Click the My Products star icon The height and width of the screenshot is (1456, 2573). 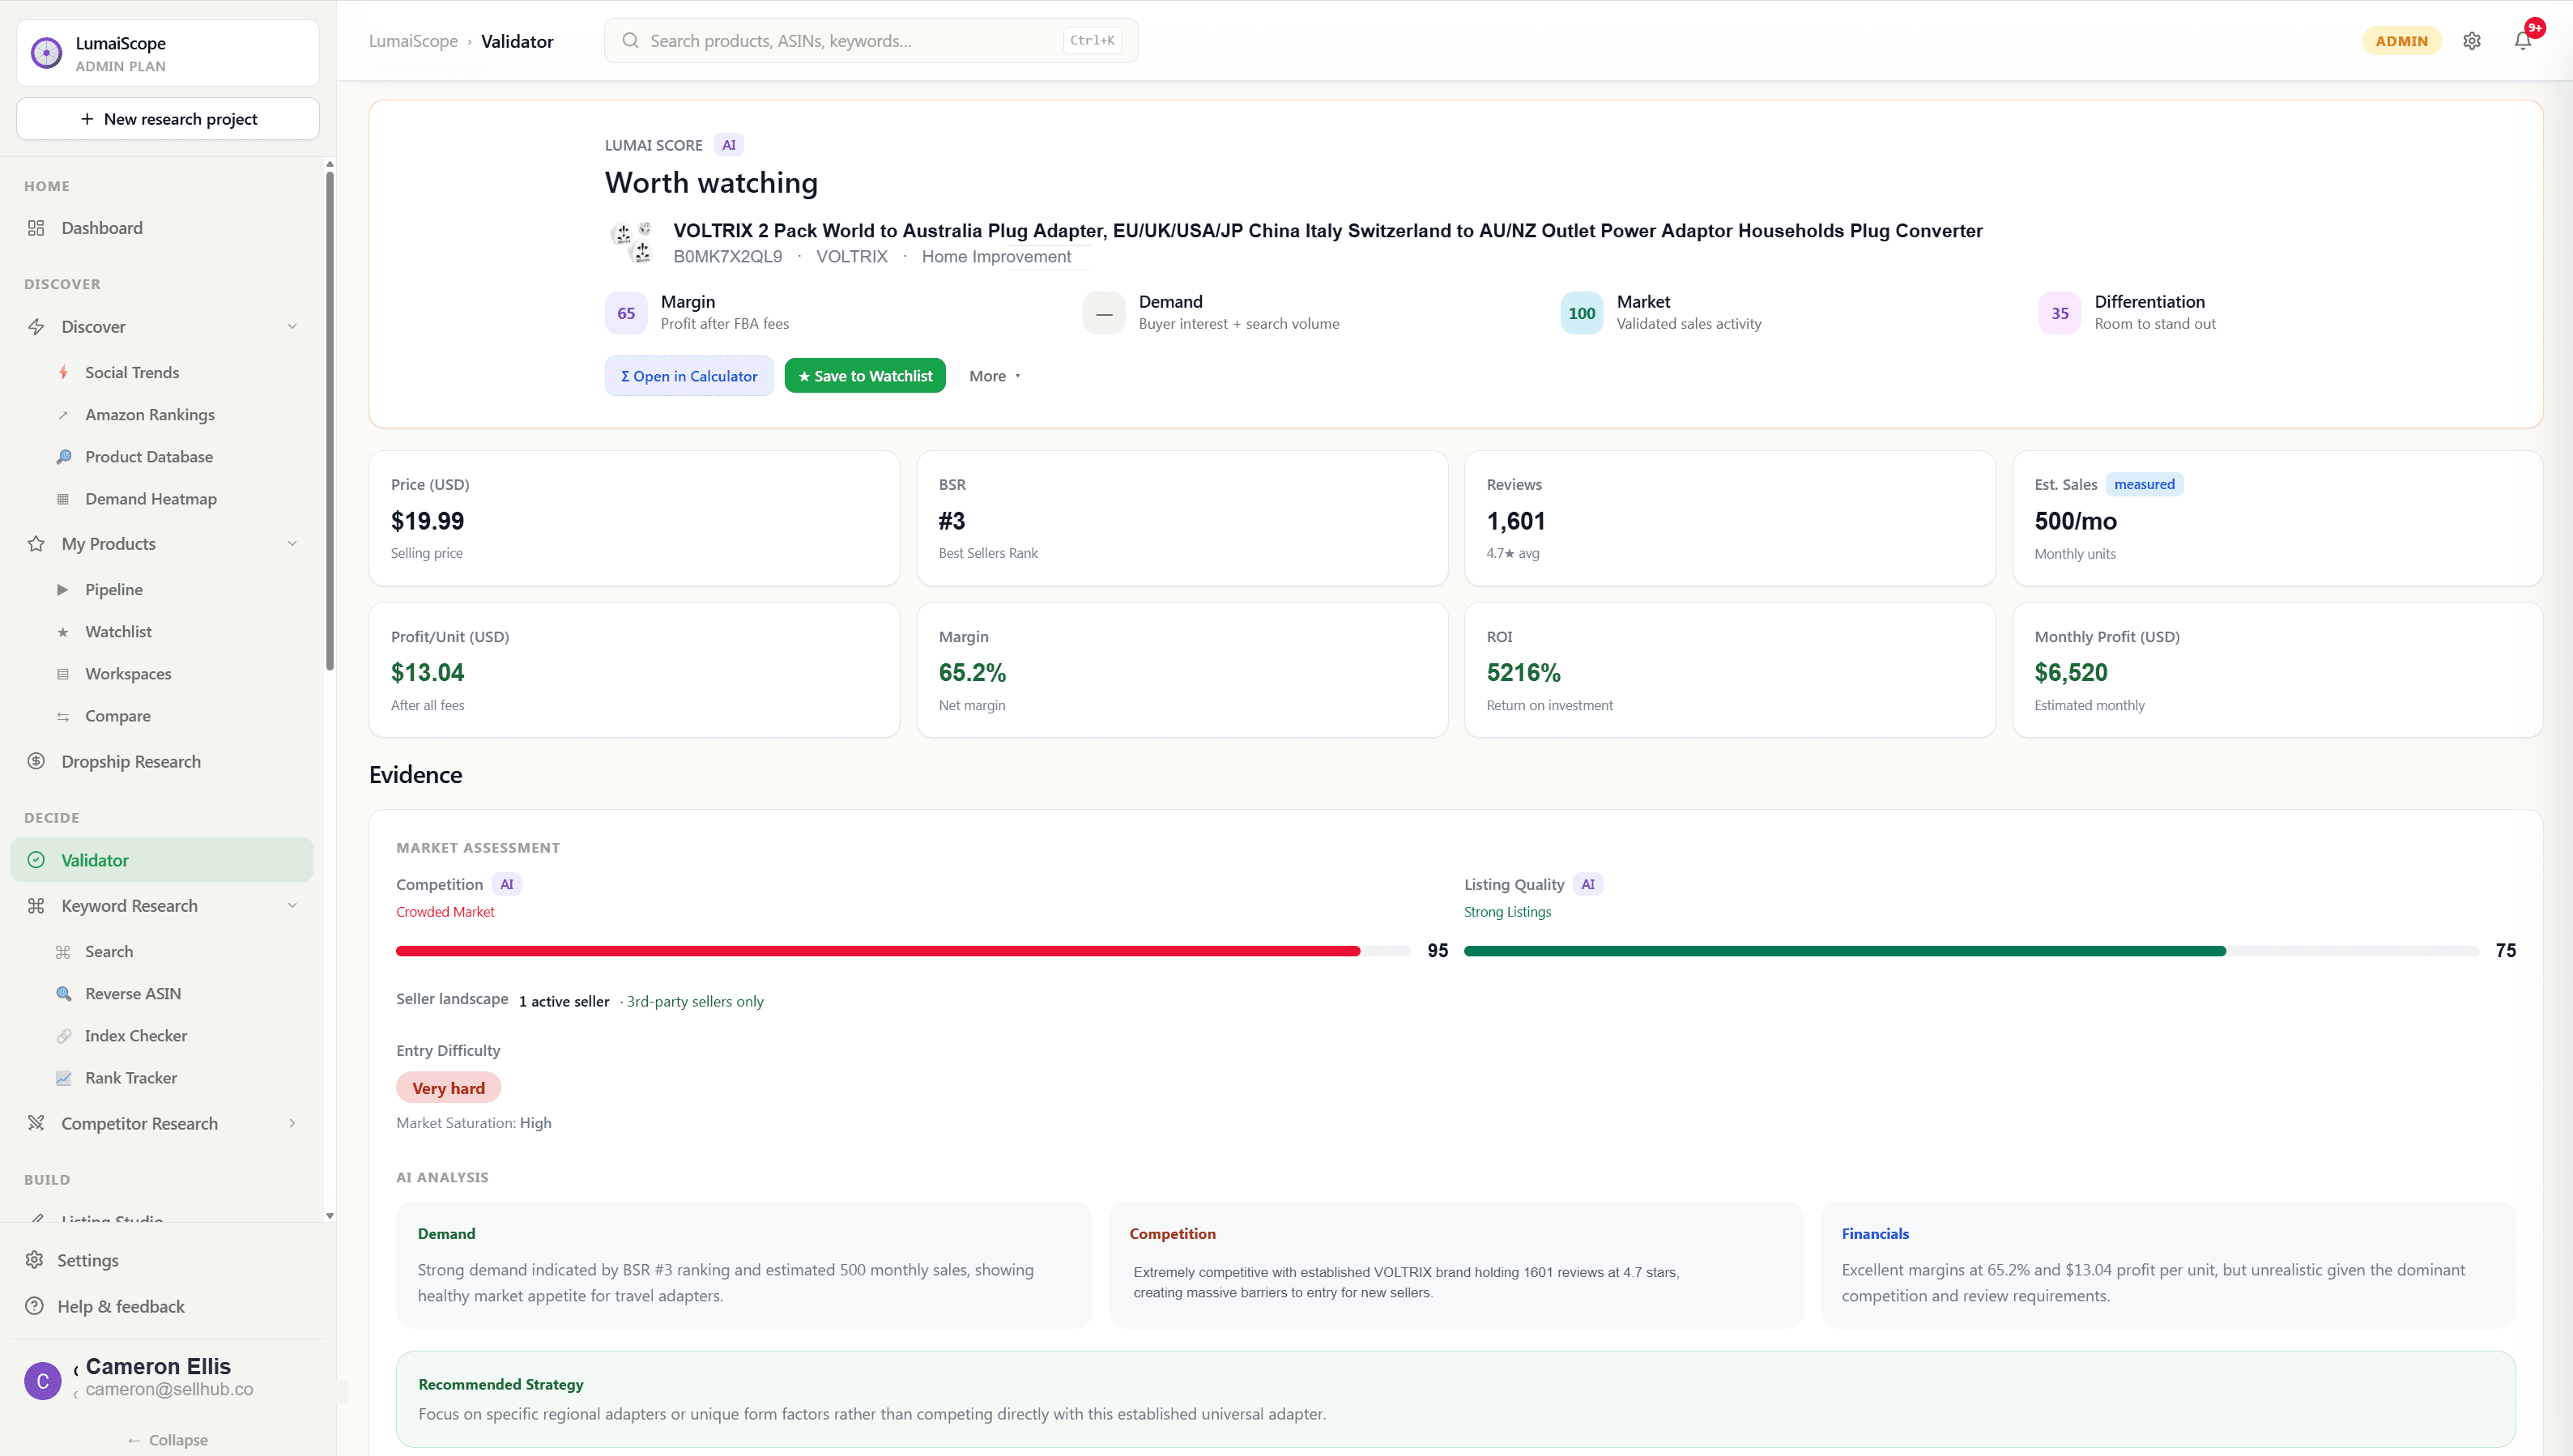click(x=36, y=544)
